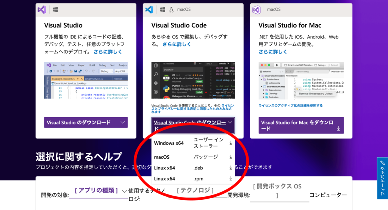Screen dimensions: 388x210
Task: Open the 開発ボックス OS selector
Action: (279, 191)
